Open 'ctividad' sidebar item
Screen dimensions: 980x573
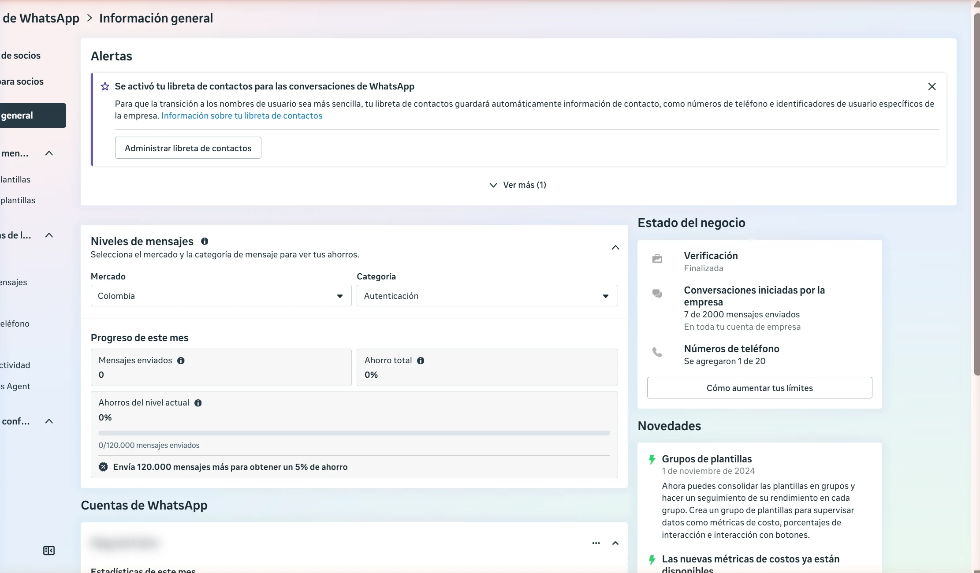tap(15, 365)
